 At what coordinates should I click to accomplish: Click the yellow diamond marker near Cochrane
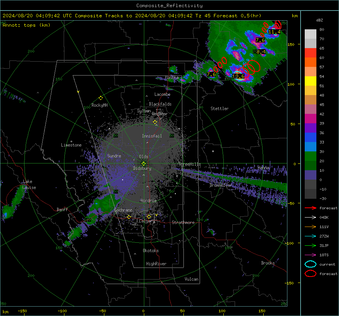129,217
